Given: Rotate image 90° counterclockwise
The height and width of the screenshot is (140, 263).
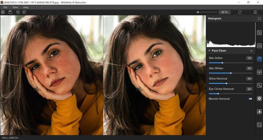Looking at the screenshot, I should (18, 12).
